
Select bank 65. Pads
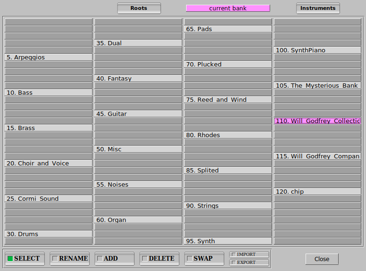coord(228,29)
